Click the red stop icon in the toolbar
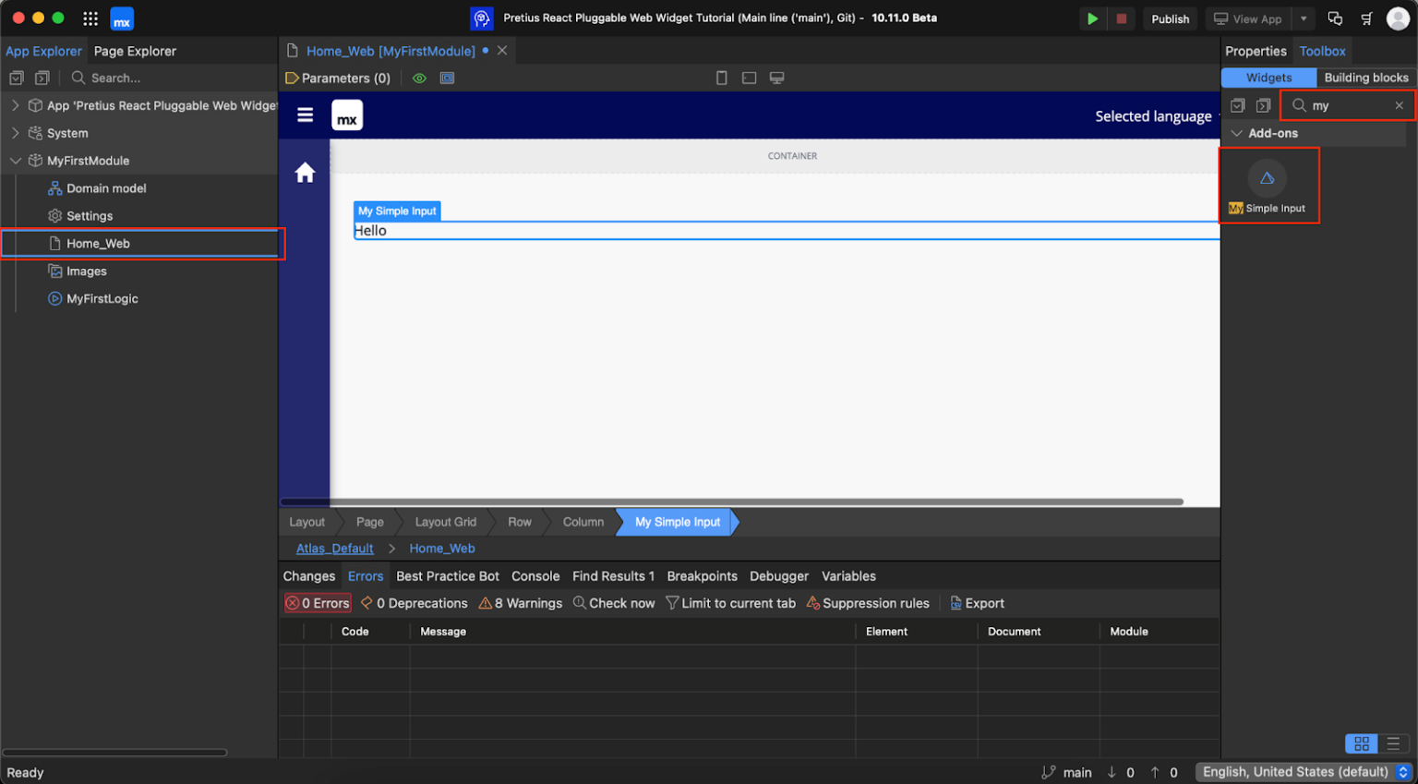The image size is (1418, 784). [1121, 18]
